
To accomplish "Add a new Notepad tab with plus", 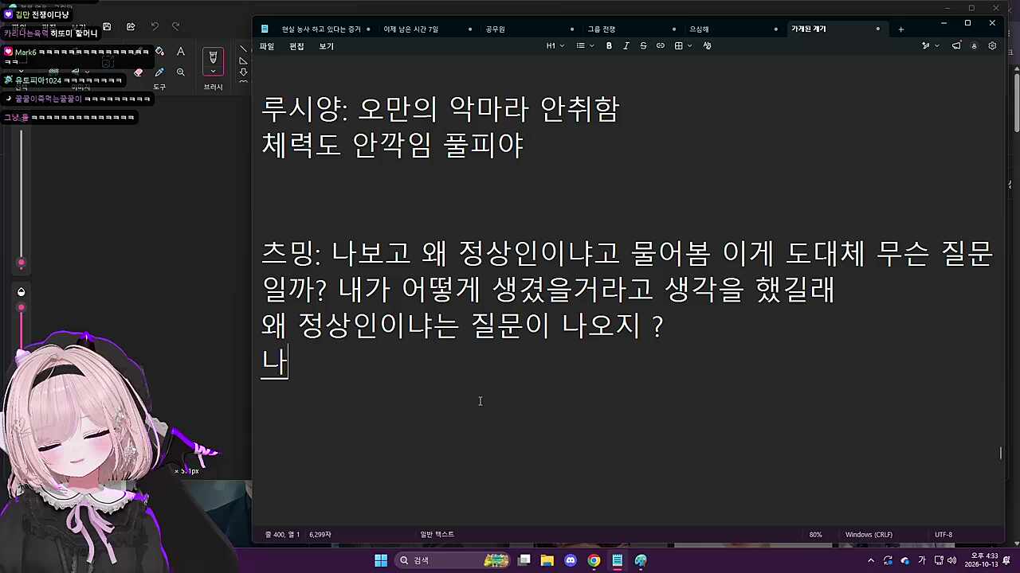I will [x=901, y=29].
